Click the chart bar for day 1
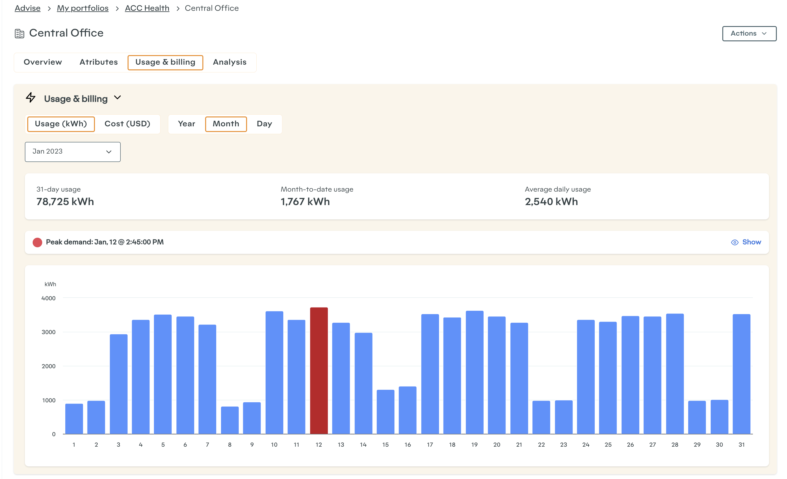This screenshot has width=787, height=479. click(74, 419)
